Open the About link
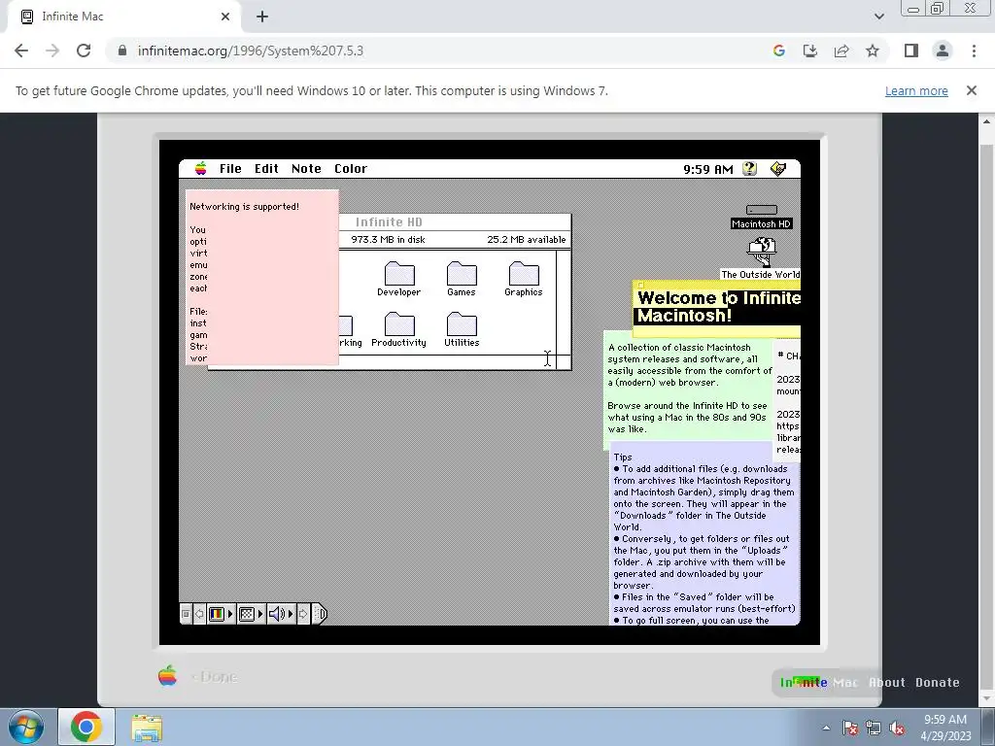 click(886, 683)
